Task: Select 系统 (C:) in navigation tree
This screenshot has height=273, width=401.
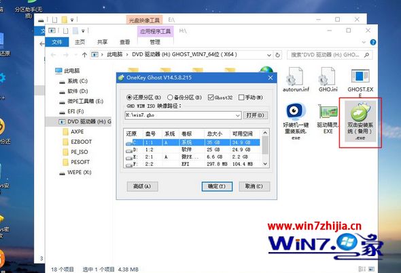Action: pos(73,81)
